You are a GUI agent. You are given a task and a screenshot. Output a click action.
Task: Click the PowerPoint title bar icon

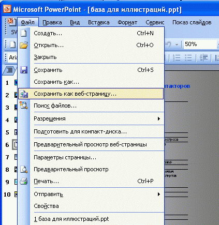(x=7, y=9)
